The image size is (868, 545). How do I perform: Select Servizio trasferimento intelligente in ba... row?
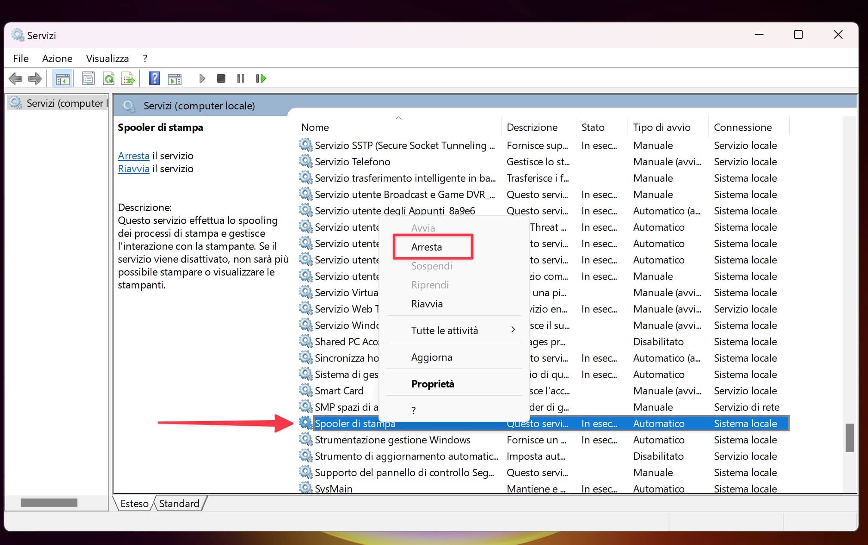[x=544, y=178]
